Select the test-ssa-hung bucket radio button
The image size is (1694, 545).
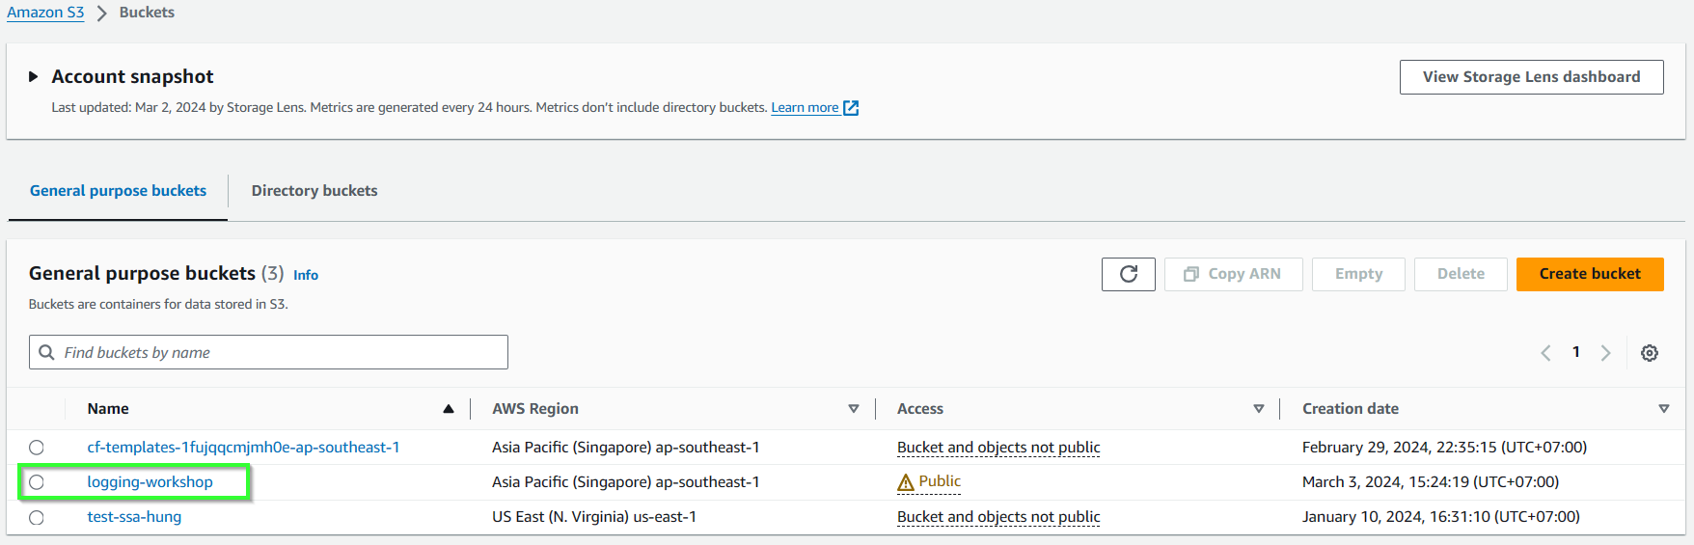pos(37,517)
